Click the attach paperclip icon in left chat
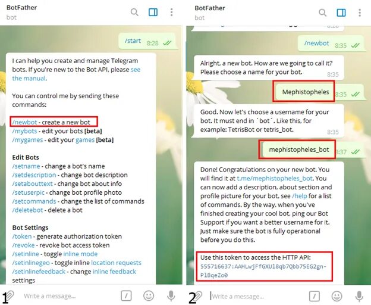371x305 pixels. (x=10, y=295)
